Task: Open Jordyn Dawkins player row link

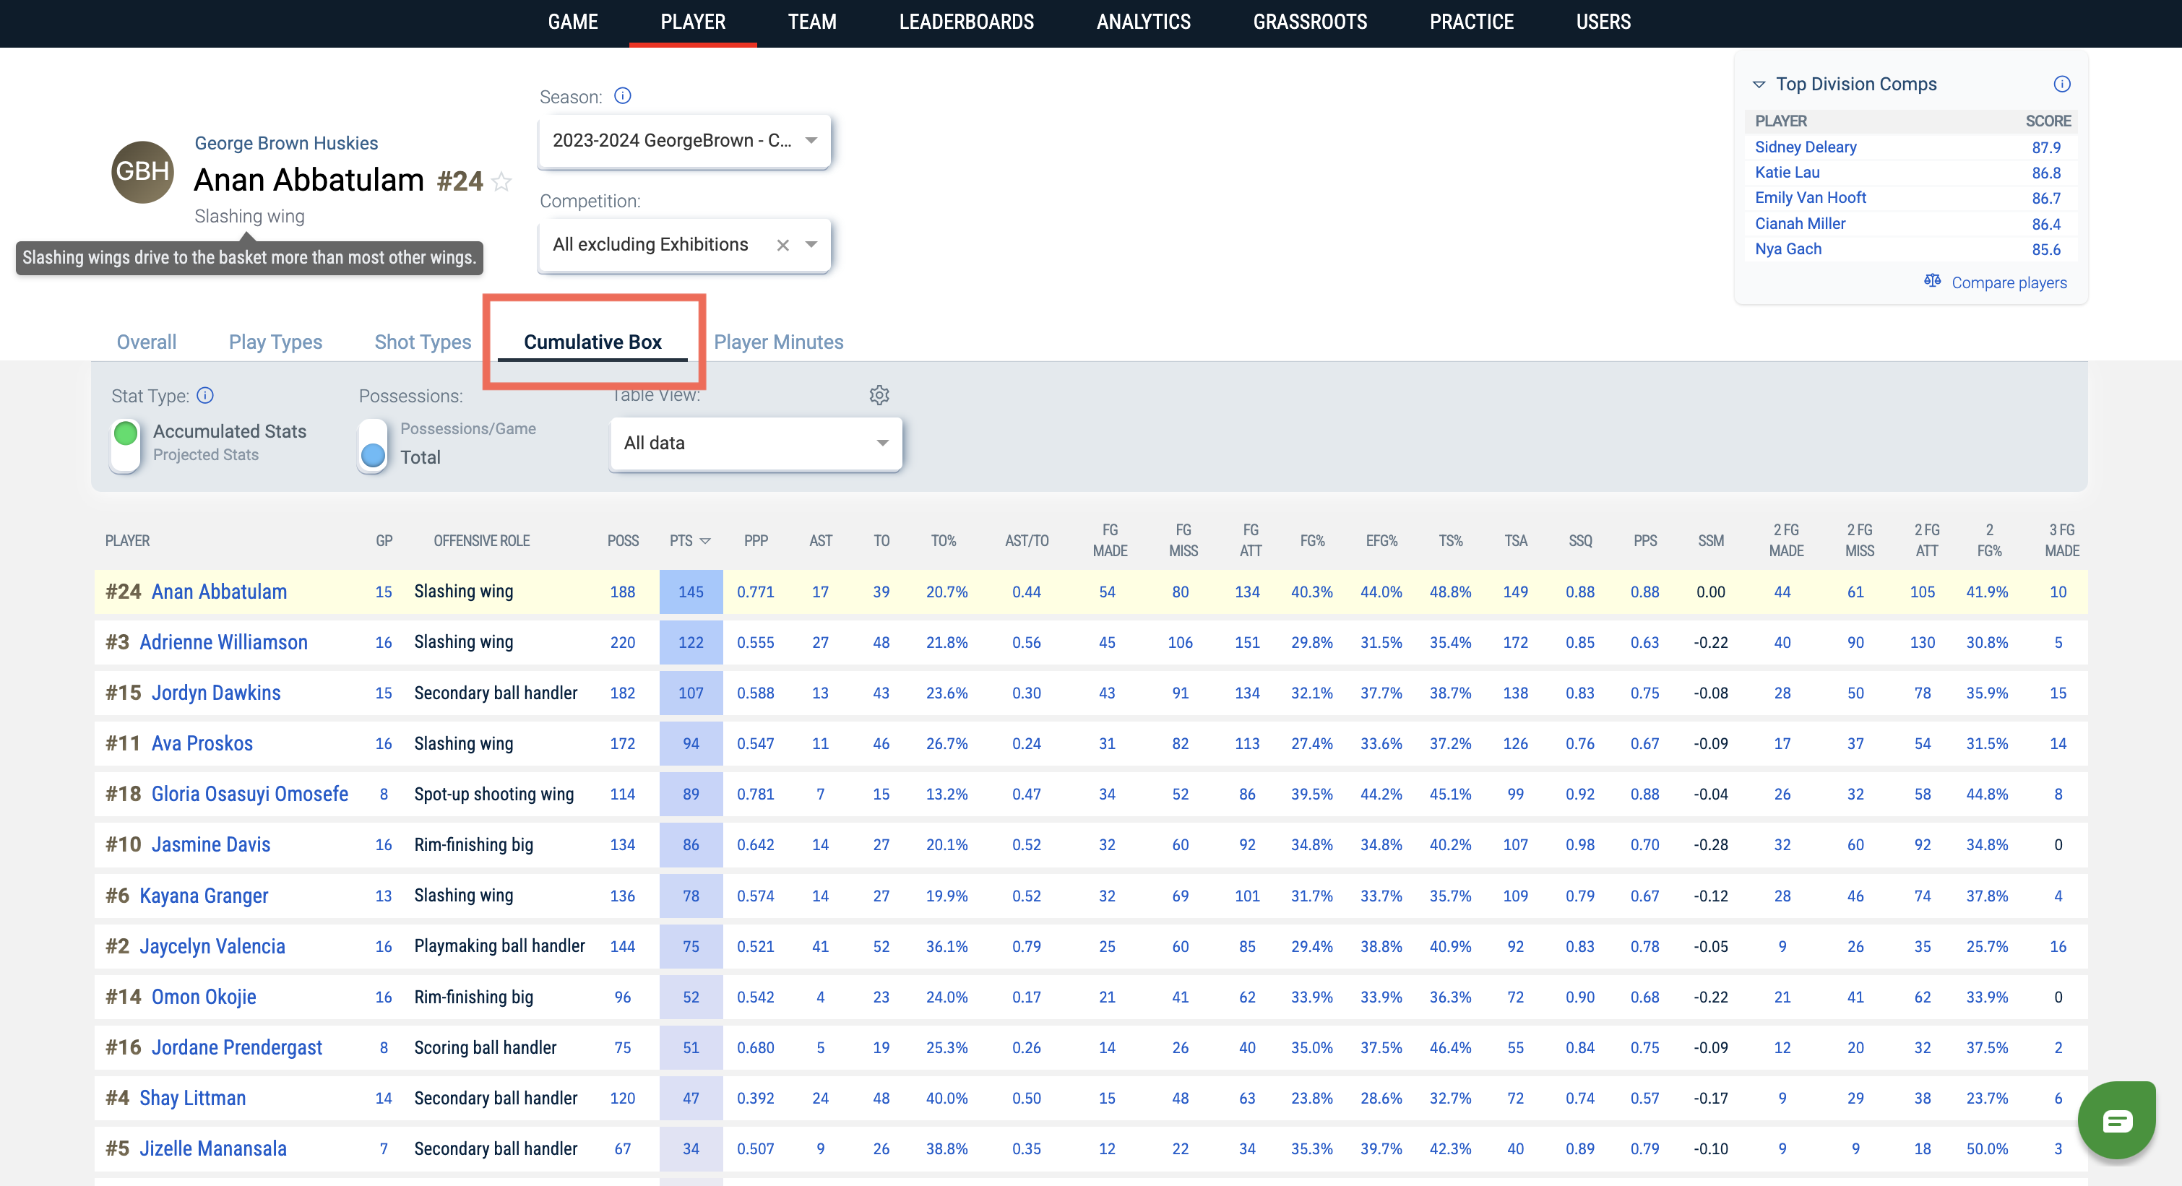Action: coord(215,693)
